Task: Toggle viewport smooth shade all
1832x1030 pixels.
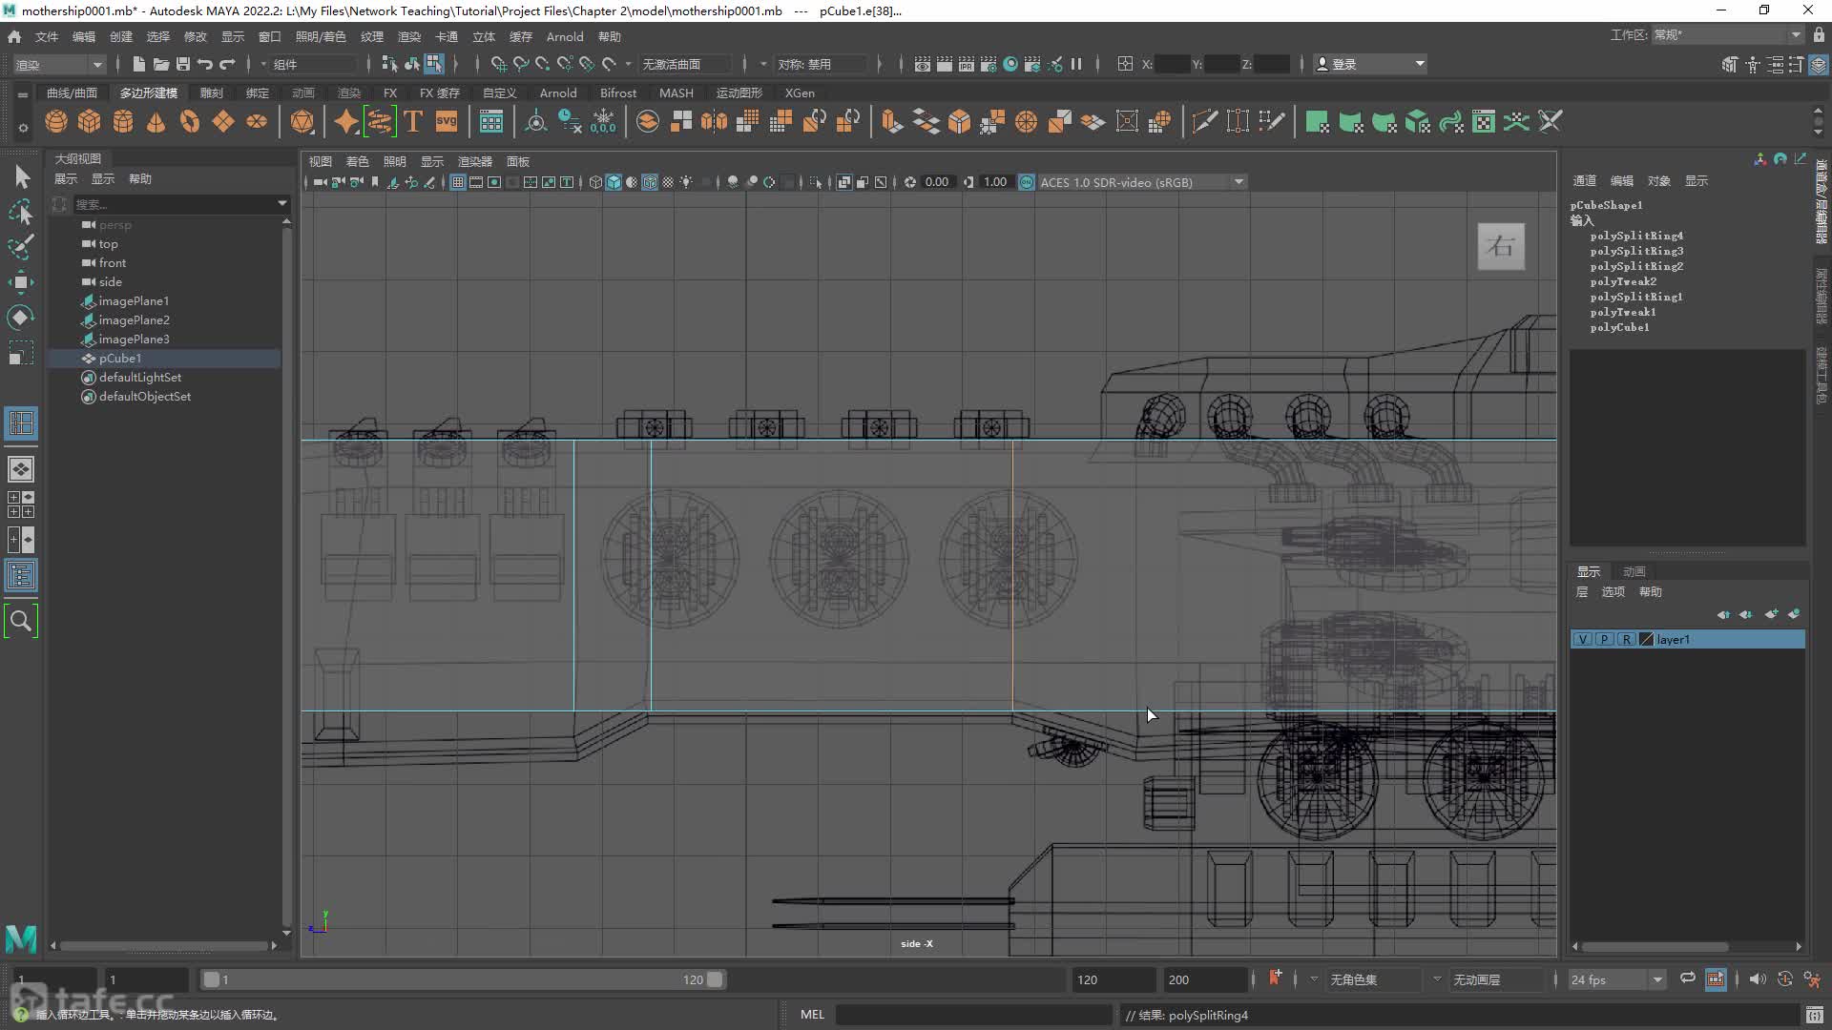Action: coord(614,182)
